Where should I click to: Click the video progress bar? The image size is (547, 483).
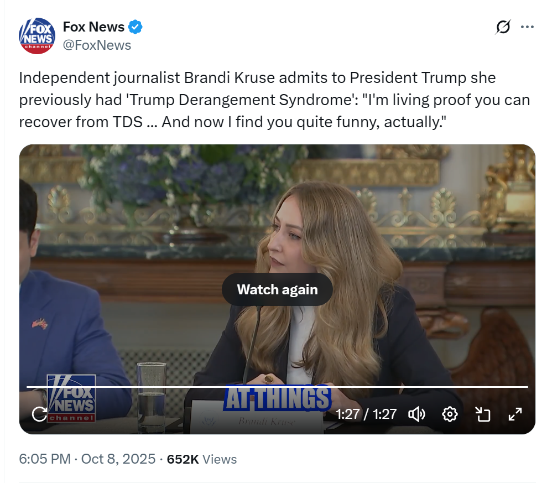(277, 387)
